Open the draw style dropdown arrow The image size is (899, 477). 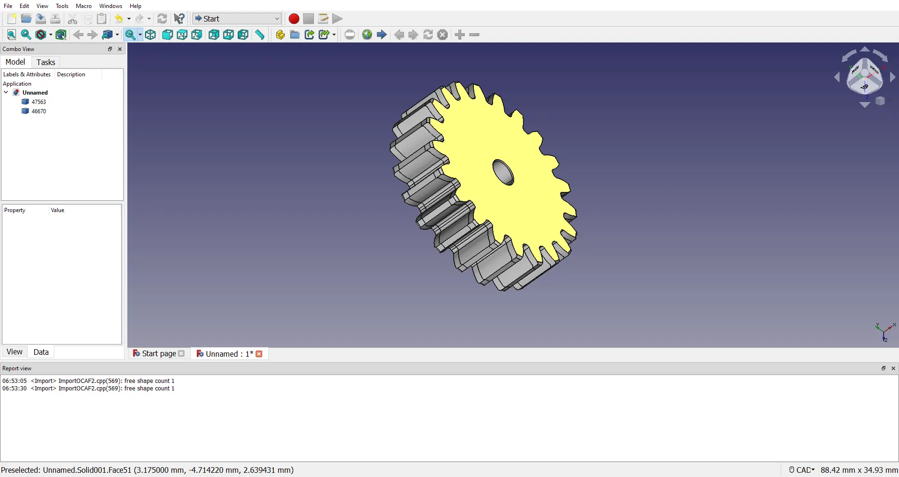click(x=51, y=35)
